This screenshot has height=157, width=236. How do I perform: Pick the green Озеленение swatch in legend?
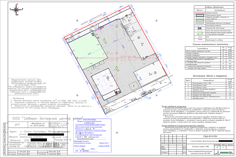pyautogui.click(x=200, y=21)
